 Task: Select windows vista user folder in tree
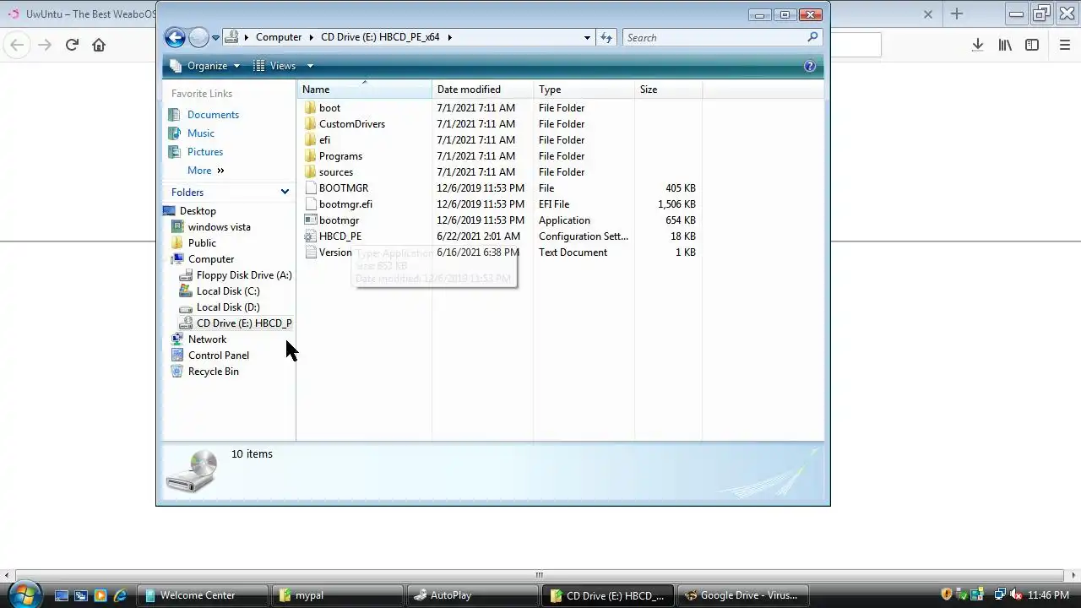tap(219, 227)
